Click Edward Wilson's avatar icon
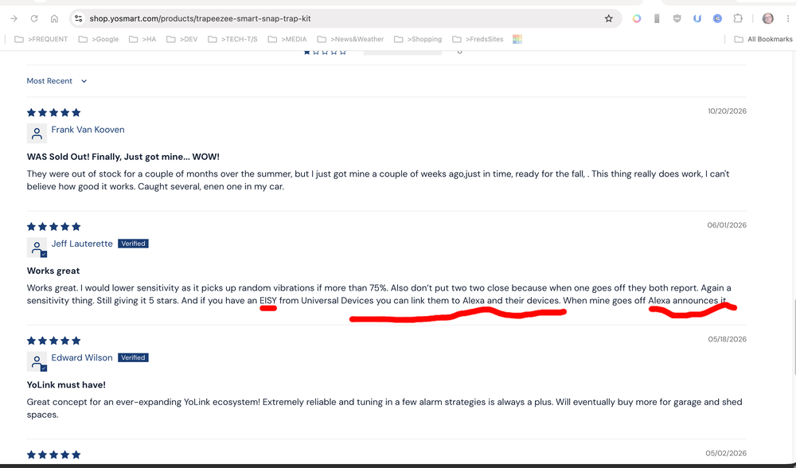796x468 pixels. (37, 362)
